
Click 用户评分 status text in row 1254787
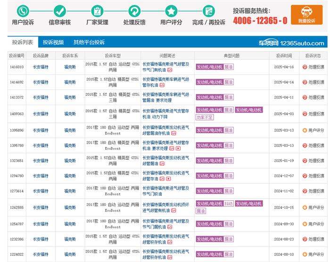tap(316, 224)
